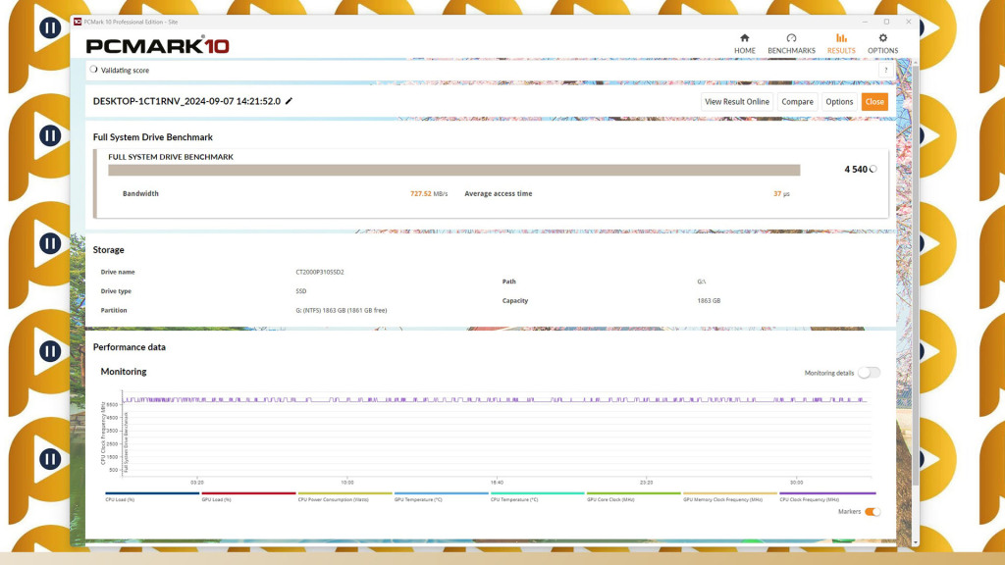Click the Full System Drive Benchmark score bar
1005x565 pixels.
pyautogui.click(x=453, y=170)
